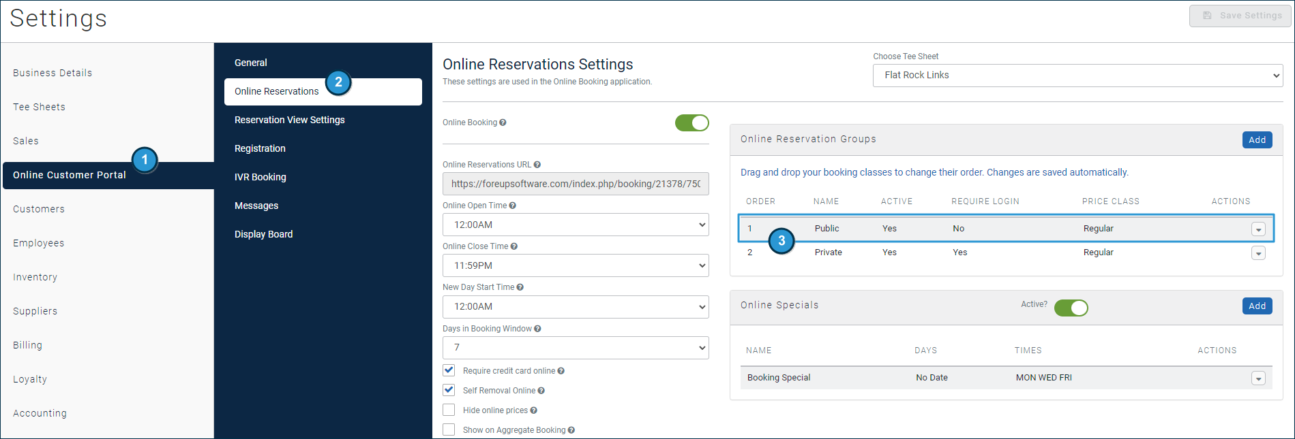This screenshot has height=439, width=1295.
Task: Click Save Settings button
Action: (x=1240, y=16)
